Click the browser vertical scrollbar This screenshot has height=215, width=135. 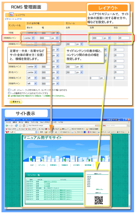tap(129, 170)
